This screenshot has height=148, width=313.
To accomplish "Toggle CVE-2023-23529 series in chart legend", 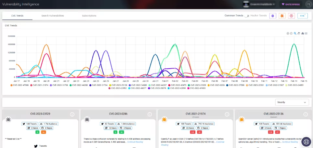I will click(x=197, y=85).
